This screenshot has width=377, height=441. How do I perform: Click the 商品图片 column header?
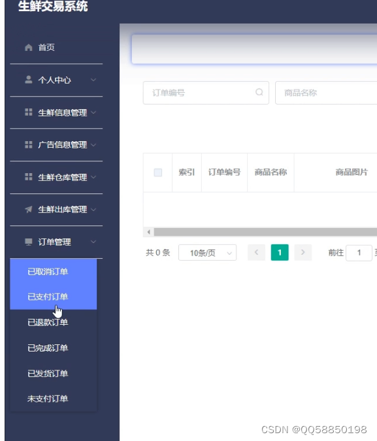pyautogui.click(x=352, y=172)
